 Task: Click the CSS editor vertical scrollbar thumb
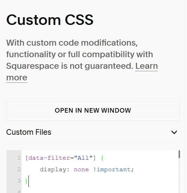[179, 154]
